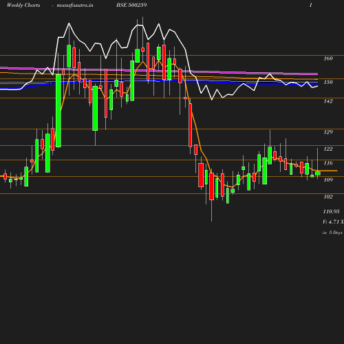Screen dimensions: 344x344
Task: Click the 'V: 4.71 X' volume text
Action: [x=333, y=222]
